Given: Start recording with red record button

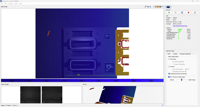Looking at the screenshot, I should pos(188,12).
